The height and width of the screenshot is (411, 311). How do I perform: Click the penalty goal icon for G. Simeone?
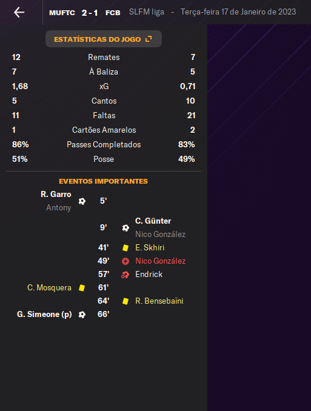tap(82, 315)
